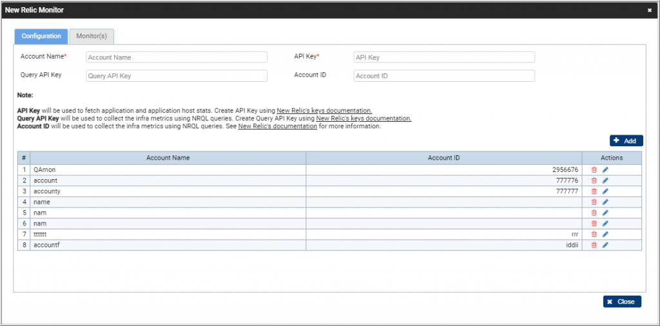Screen dimensions: 660x326
Task: Select the QAmon account name cell
Action: pos(168,169)
